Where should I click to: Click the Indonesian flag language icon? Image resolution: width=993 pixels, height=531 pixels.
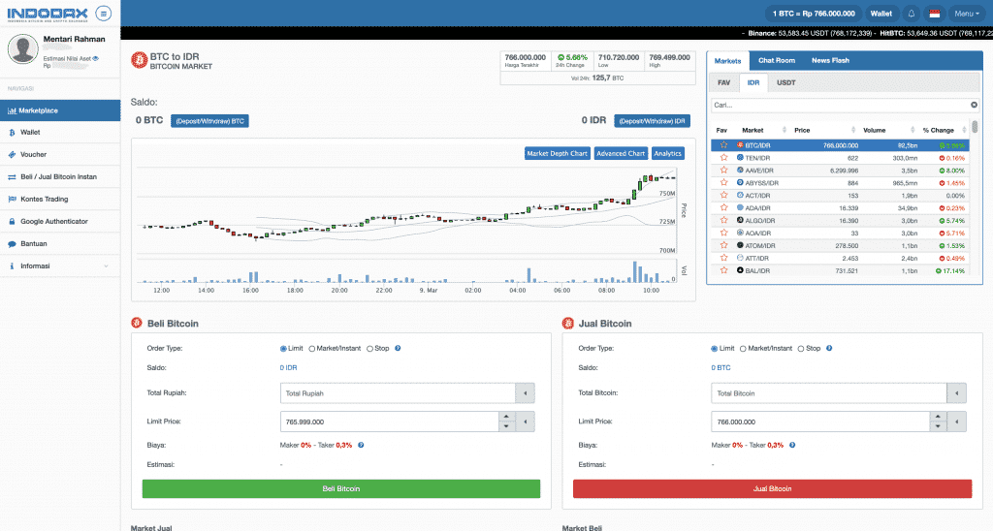(x=935, y=14)
